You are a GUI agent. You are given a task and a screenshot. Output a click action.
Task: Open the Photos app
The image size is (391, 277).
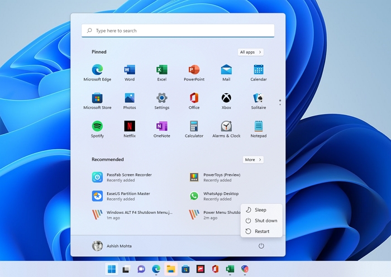pos(130,101)
